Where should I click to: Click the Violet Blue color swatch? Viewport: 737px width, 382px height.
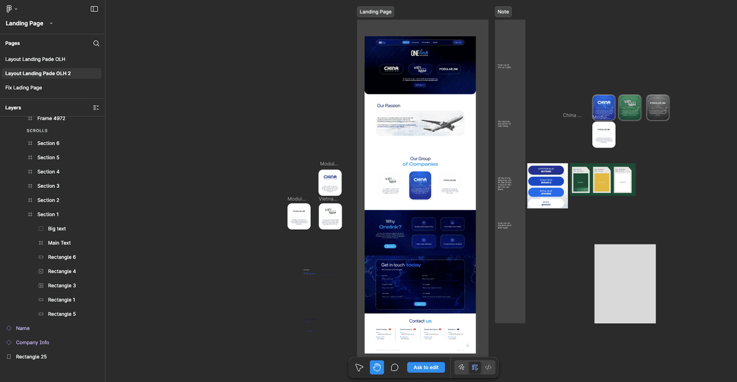click(547, 181)
